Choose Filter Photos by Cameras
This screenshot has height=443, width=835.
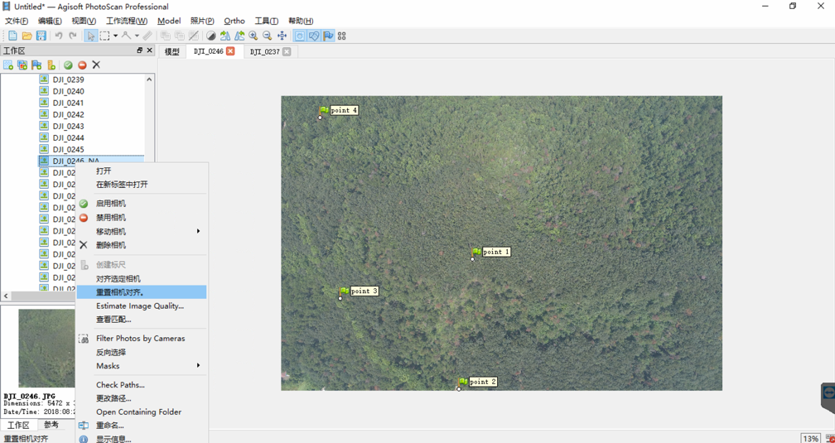tap(142, 339)
